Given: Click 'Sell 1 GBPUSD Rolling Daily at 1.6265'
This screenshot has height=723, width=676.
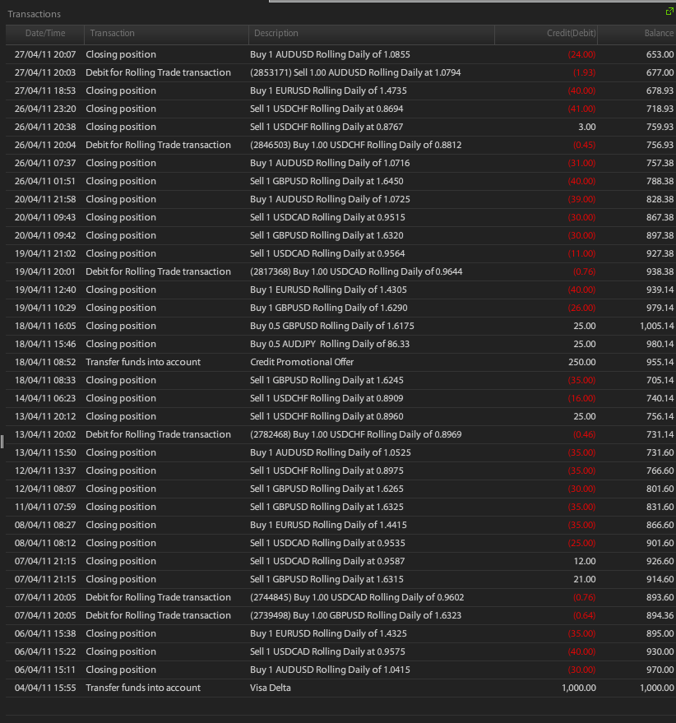Looking at the screenshot, I should (x=326, y=489).
